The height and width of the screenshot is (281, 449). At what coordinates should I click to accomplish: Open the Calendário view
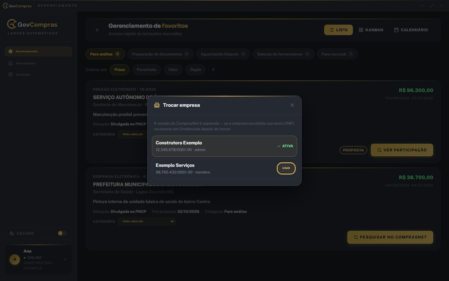(411, 30)
